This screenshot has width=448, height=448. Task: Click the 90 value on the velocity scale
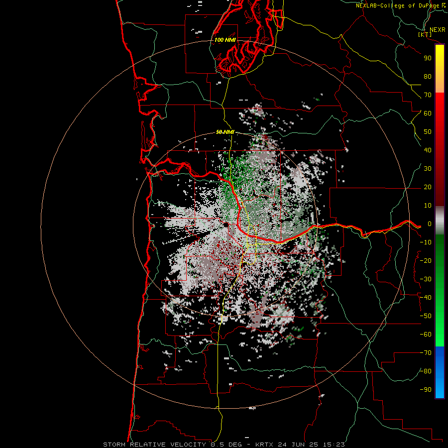(428, 58)
